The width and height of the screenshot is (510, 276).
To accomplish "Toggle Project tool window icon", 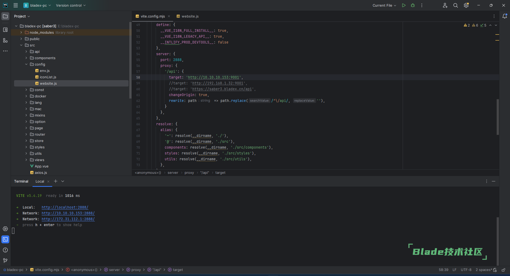I will tap(5, 16).
